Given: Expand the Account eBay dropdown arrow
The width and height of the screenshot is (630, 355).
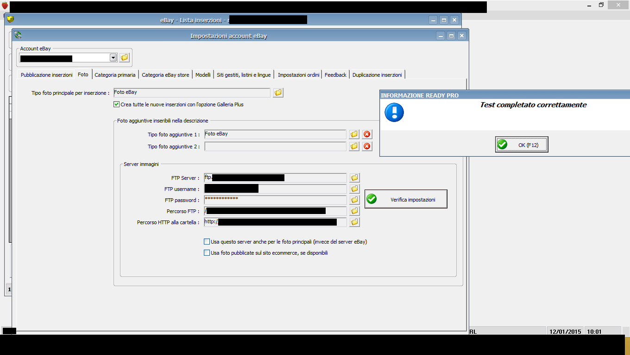Looking at the screenshot, I should pyautogui.click(x=113, y=58).
